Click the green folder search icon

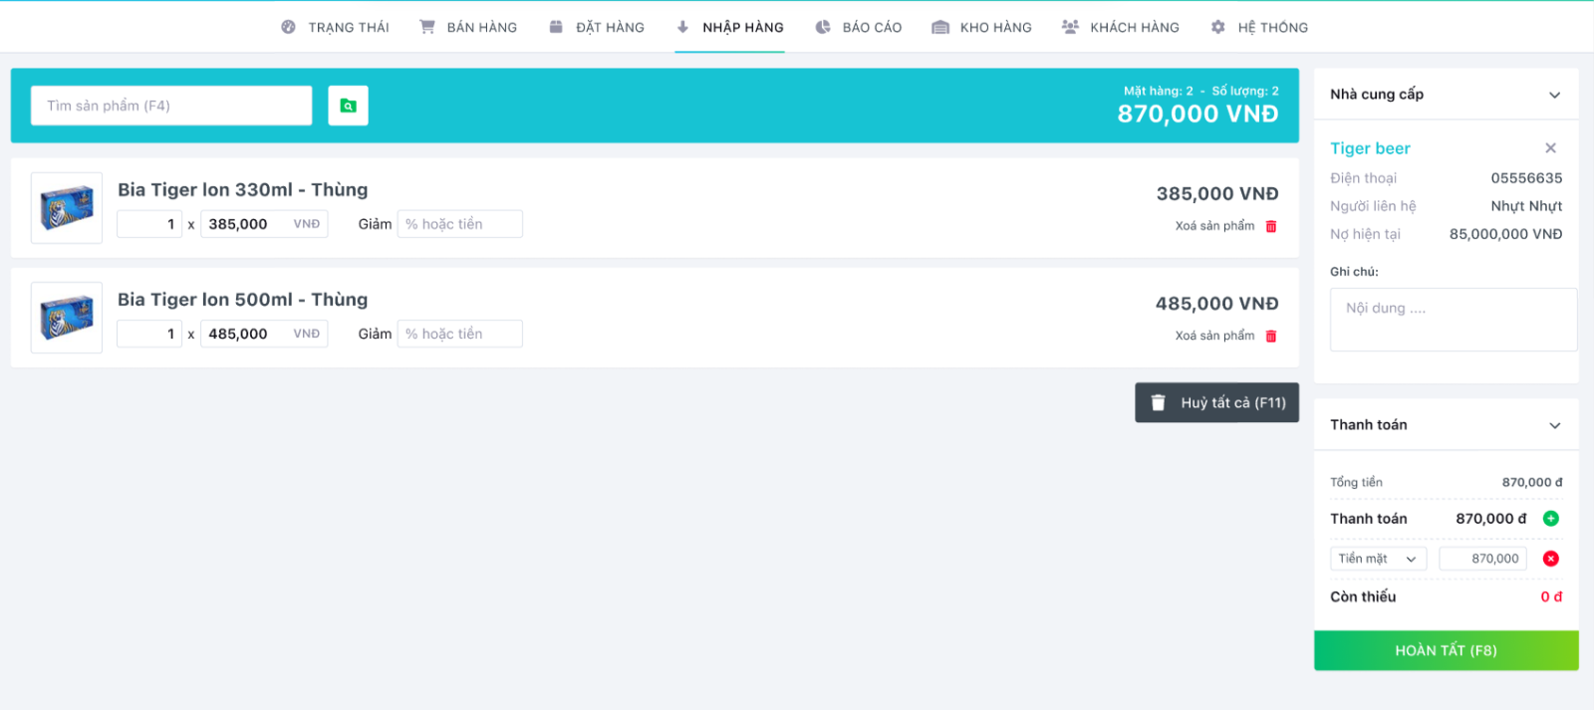(x=348, y=106)
